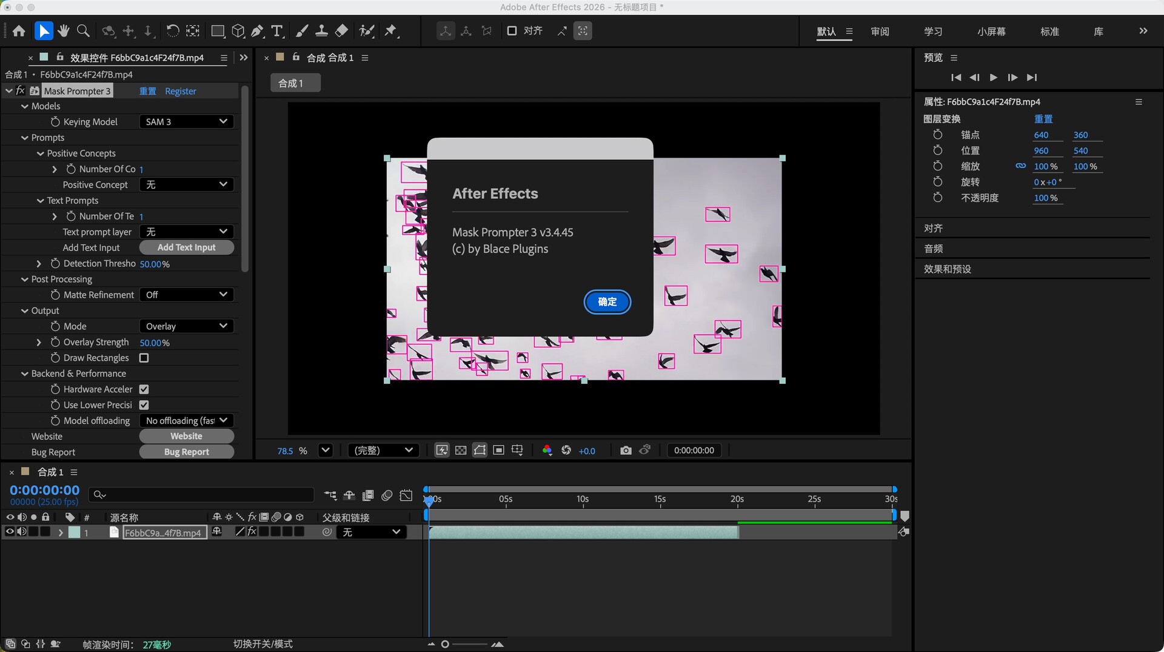The height and width of the screenshot is (652, 1164).
Task: Open the Keying Model SAM 3 dropdown
Action: click(186, 122)
